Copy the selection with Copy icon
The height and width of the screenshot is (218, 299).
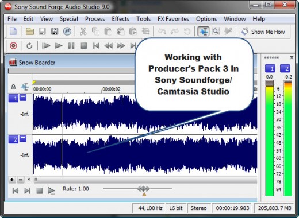tap(95, 31)
